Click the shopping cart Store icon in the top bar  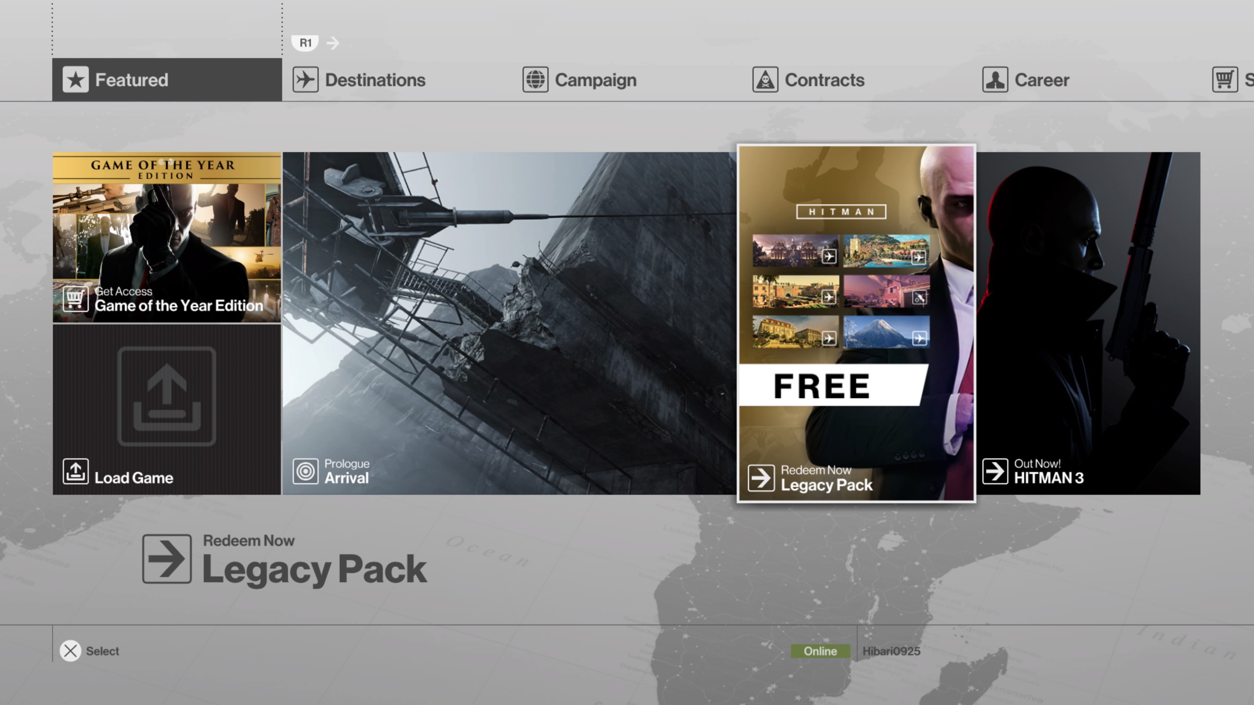tap(1225, 79)
